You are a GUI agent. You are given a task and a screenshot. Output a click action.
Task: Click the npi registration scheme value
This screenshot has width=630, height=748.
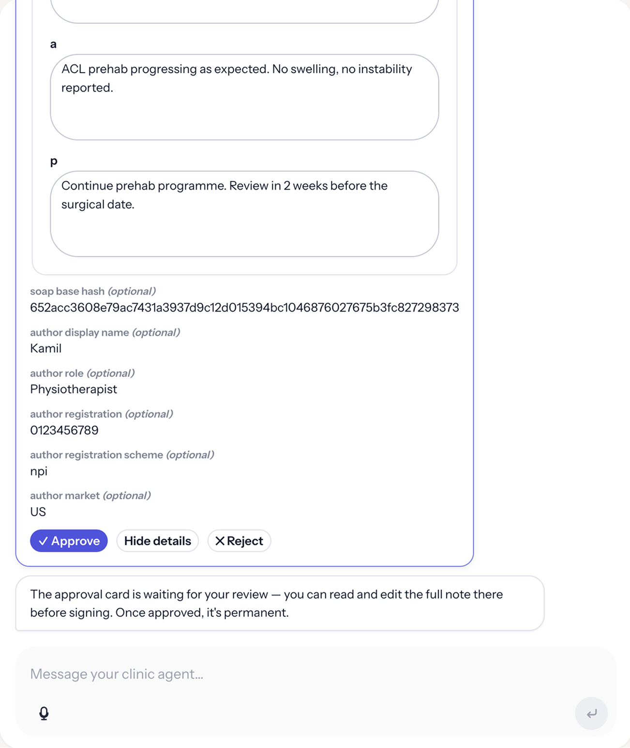pyautogui.click(x=39, y=471)
